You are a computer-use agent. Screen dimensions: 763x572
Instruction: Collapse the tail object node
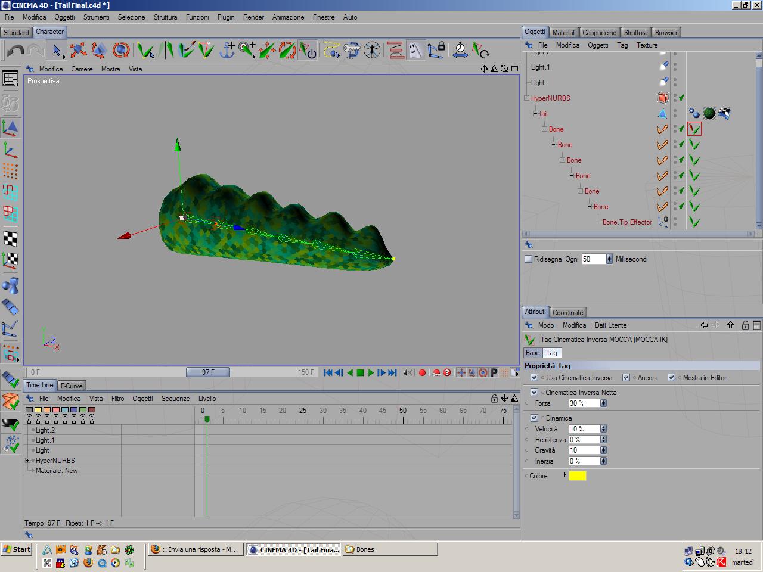(535, 114)
